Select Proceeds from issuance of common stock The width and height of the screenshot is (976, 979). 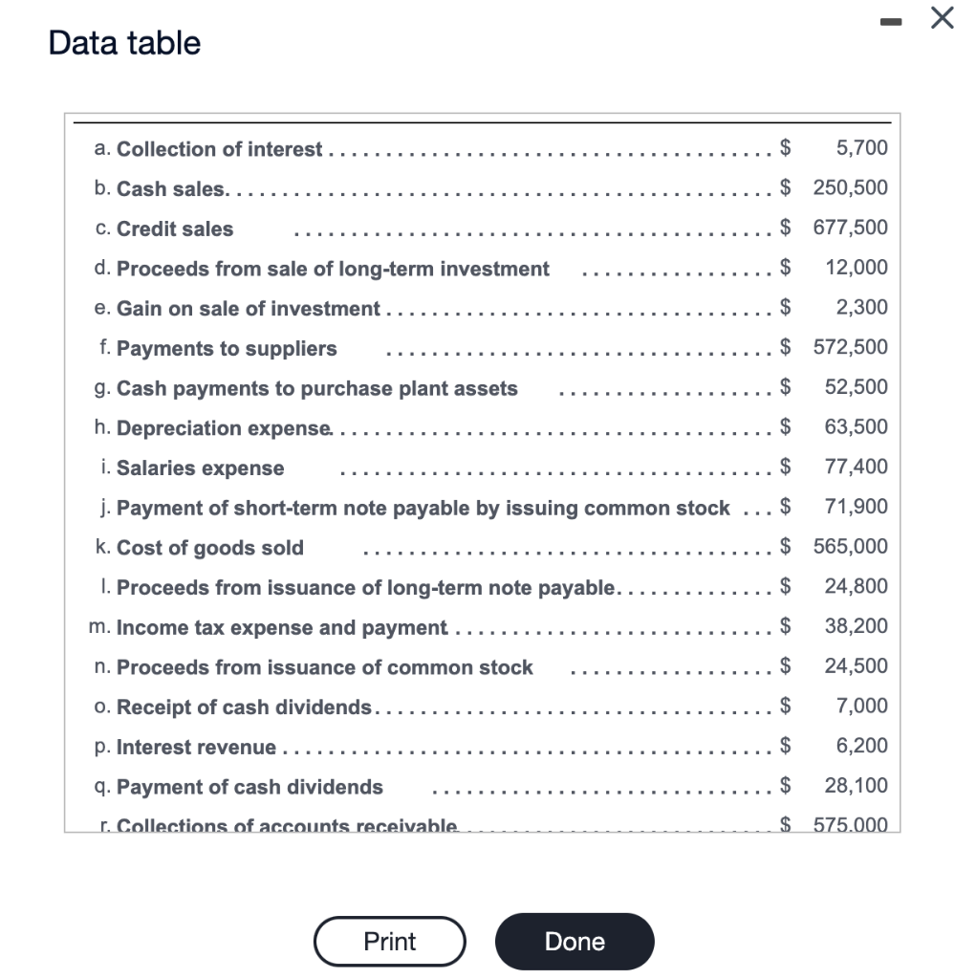click(323, 667)
